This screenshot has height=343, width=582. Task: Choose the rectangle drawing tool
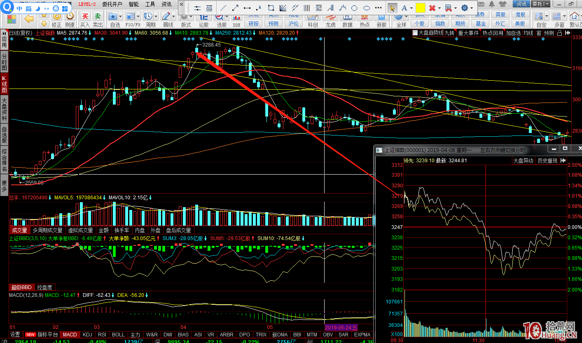[x=271, y=8]
